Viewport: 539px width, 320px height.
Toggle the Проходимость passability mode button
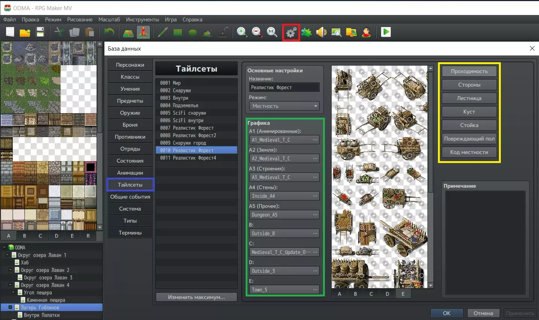pyautogui.click(x=469, y=71)
